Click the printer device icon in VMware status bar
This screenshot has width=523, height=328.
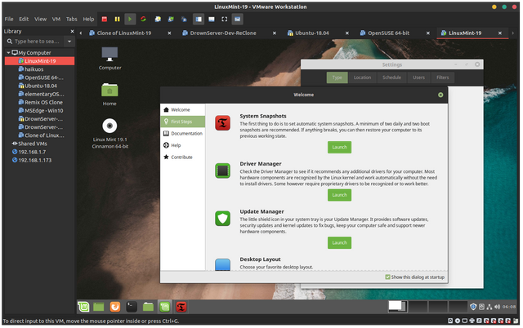(472, 321)
